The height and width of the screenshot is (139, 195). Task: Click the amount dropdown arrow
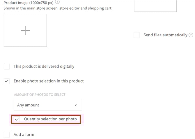[x=76, y=105]
